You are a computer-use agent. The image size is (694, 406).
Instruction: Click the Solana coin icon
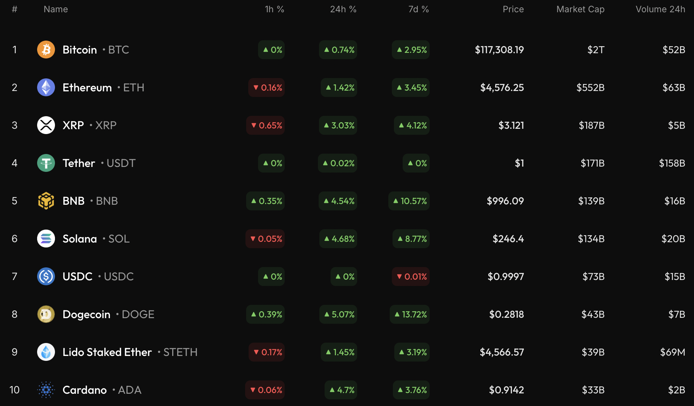46,239
